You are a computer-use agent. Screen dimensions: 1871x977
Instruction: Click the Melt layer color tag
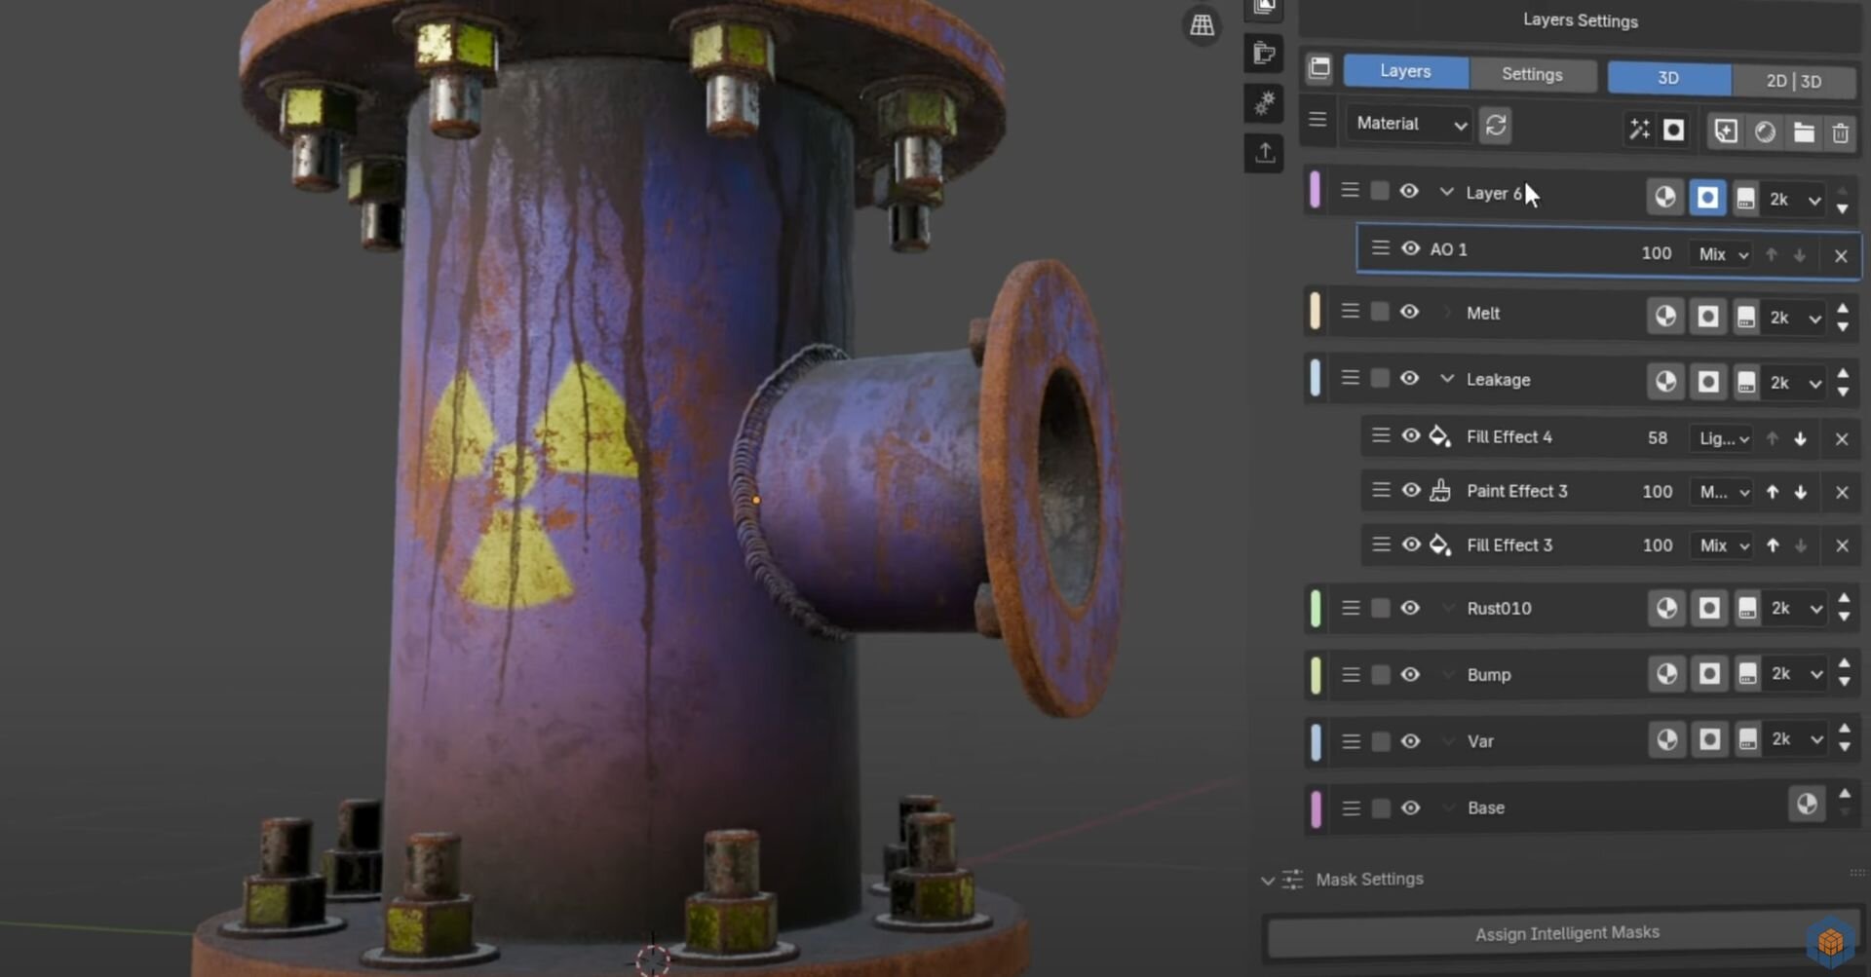point(1316,312)
